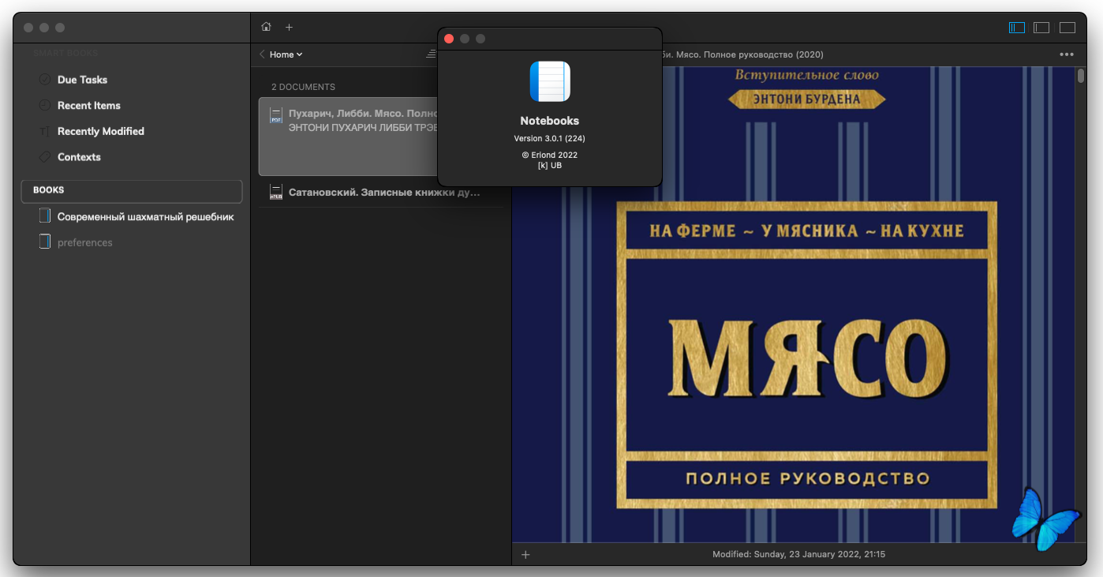Click the Home icon in toolbar

[266, 27]
